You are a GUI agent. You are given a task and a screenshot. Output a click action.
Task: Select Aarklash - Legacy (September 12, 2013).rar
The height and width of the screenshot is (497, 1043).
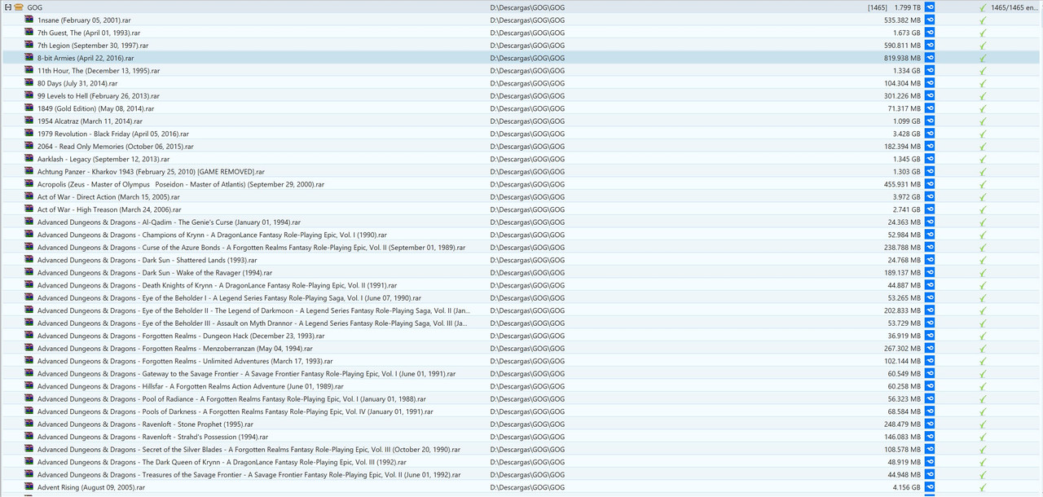(x=103, y=159)
